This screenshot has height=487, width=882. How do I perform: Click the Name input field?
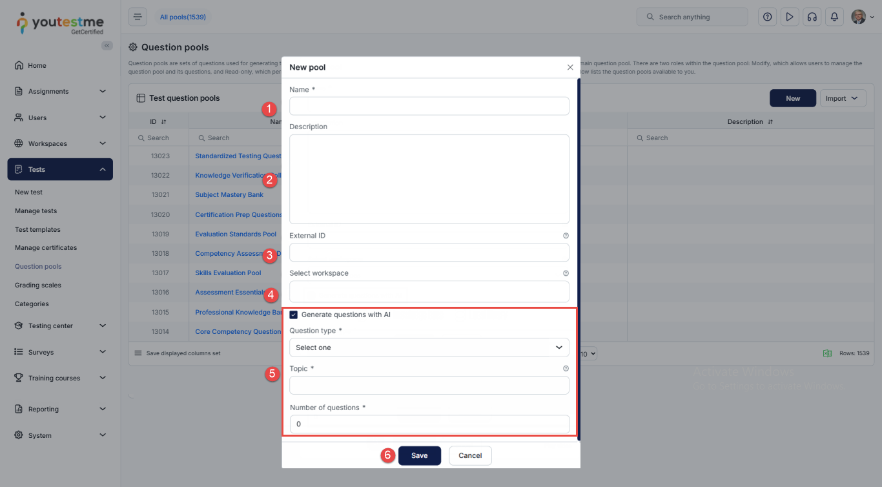click(x=429, y=106)
